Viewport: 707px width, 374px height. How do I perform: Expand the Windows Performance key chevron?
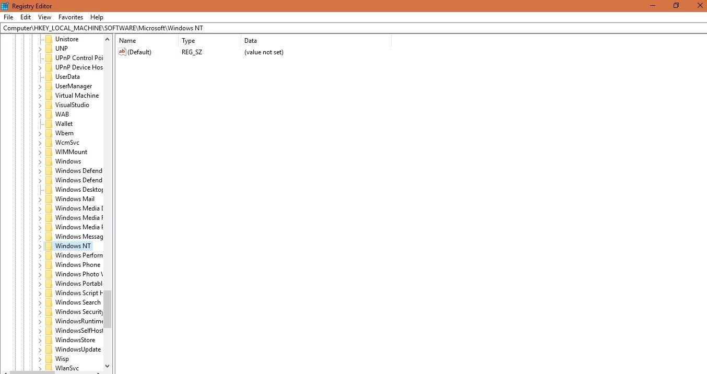click(40, 255)
